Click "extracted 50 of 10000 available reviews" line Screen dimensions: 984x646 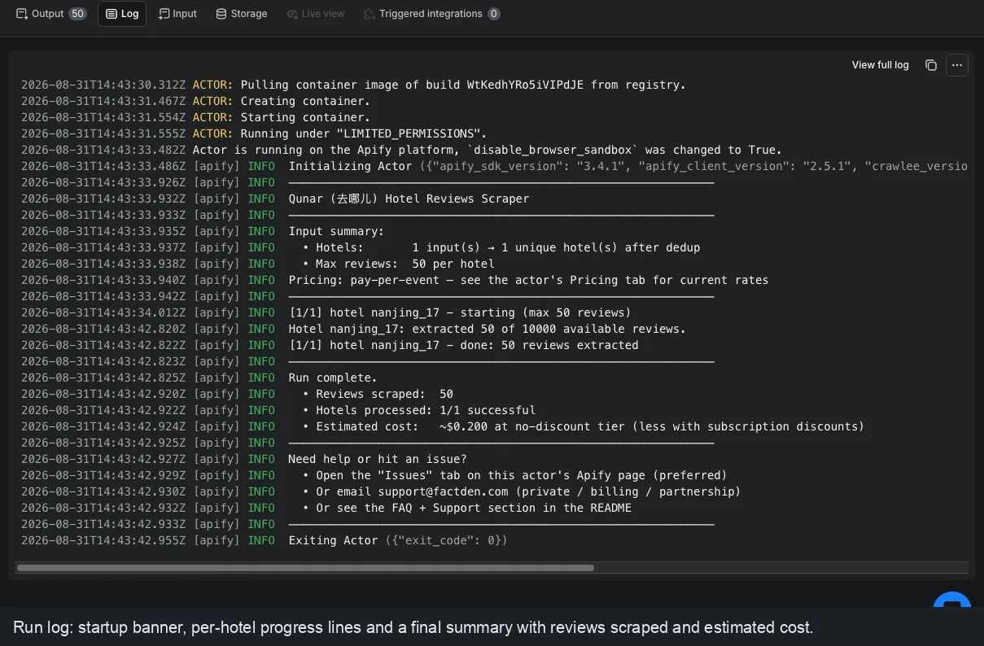coord(353,329)
